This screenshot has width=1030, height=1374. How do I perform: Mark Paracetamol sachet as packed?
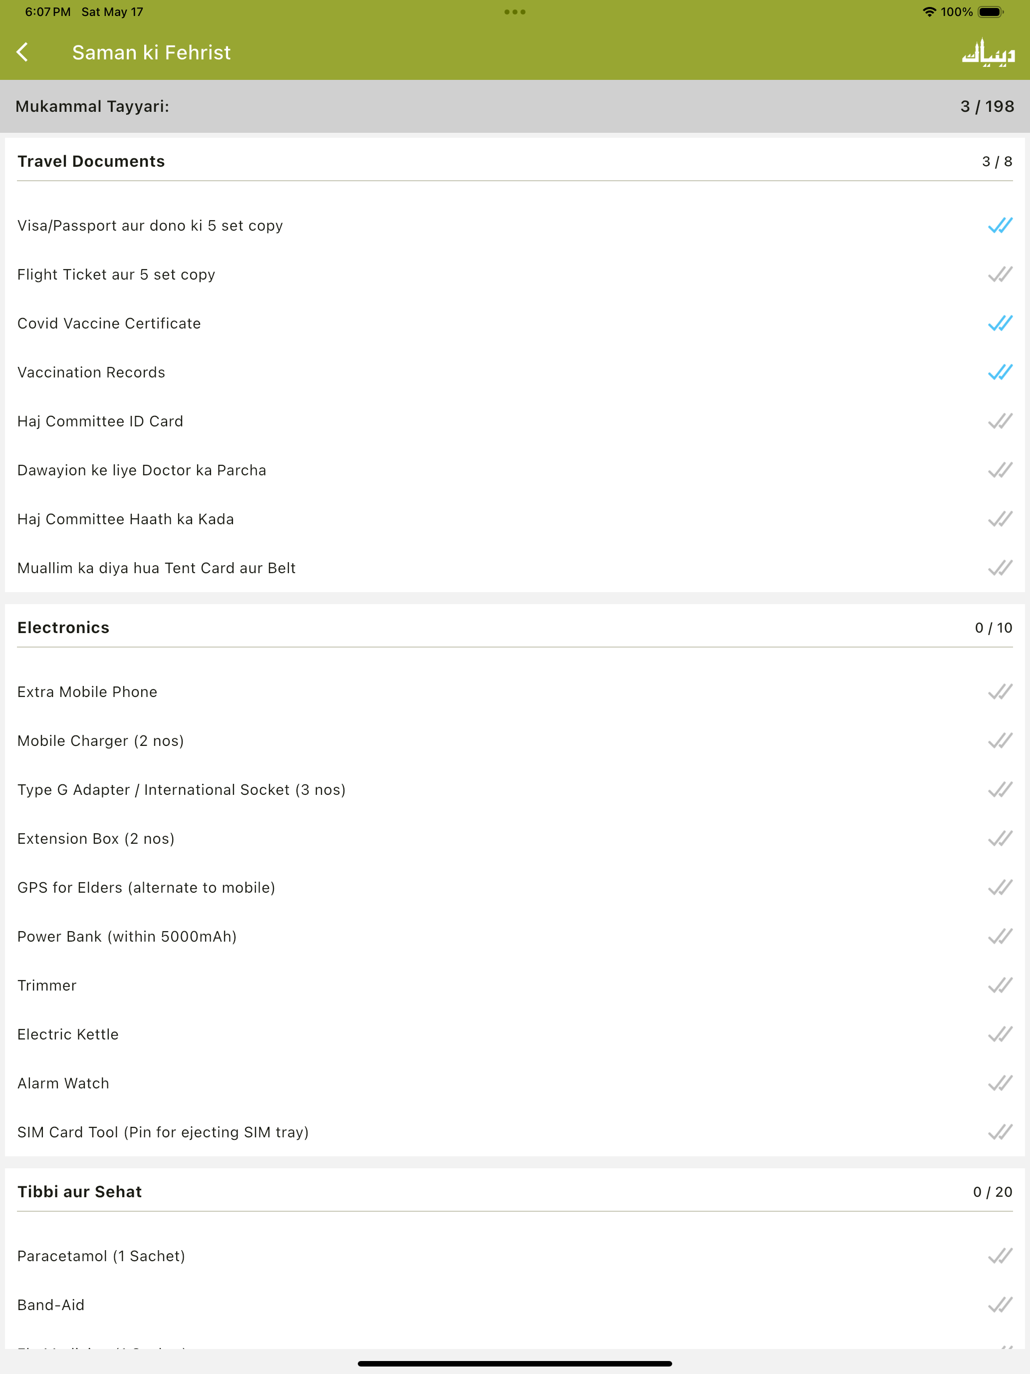1000,1256
